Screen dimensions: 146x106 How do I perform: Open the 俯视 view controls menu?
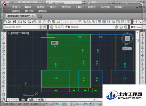(x=14, y=33)
